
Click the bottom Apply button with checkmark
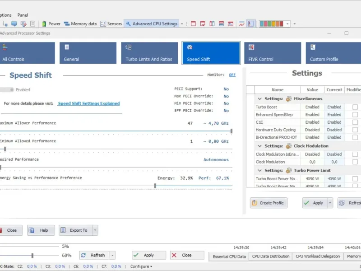pyautogui.click(x=149, y=255)
